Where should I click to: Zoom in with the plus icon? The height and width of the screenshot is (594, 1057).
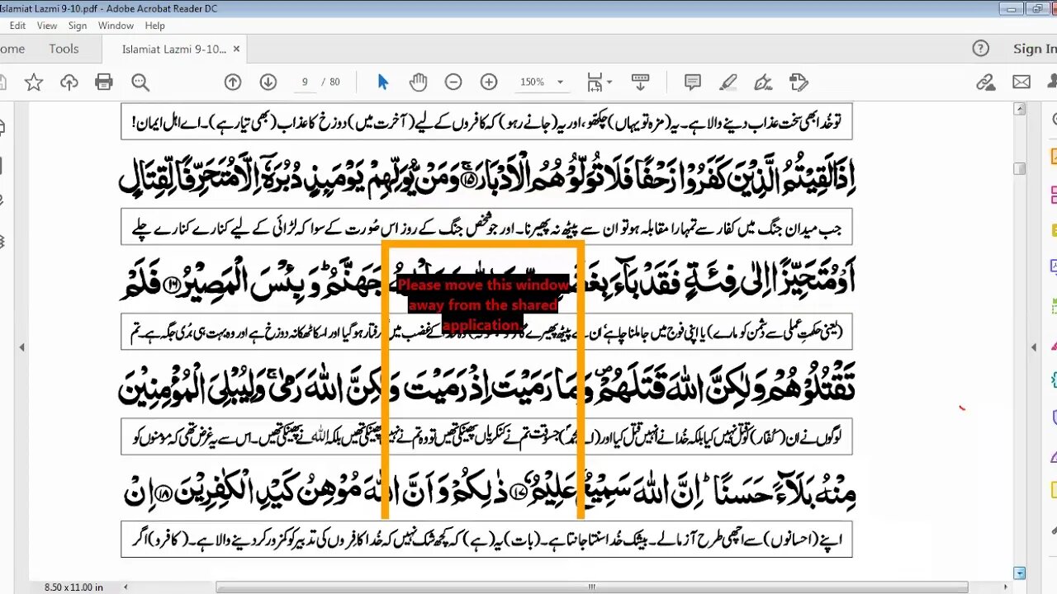(489, 82)
